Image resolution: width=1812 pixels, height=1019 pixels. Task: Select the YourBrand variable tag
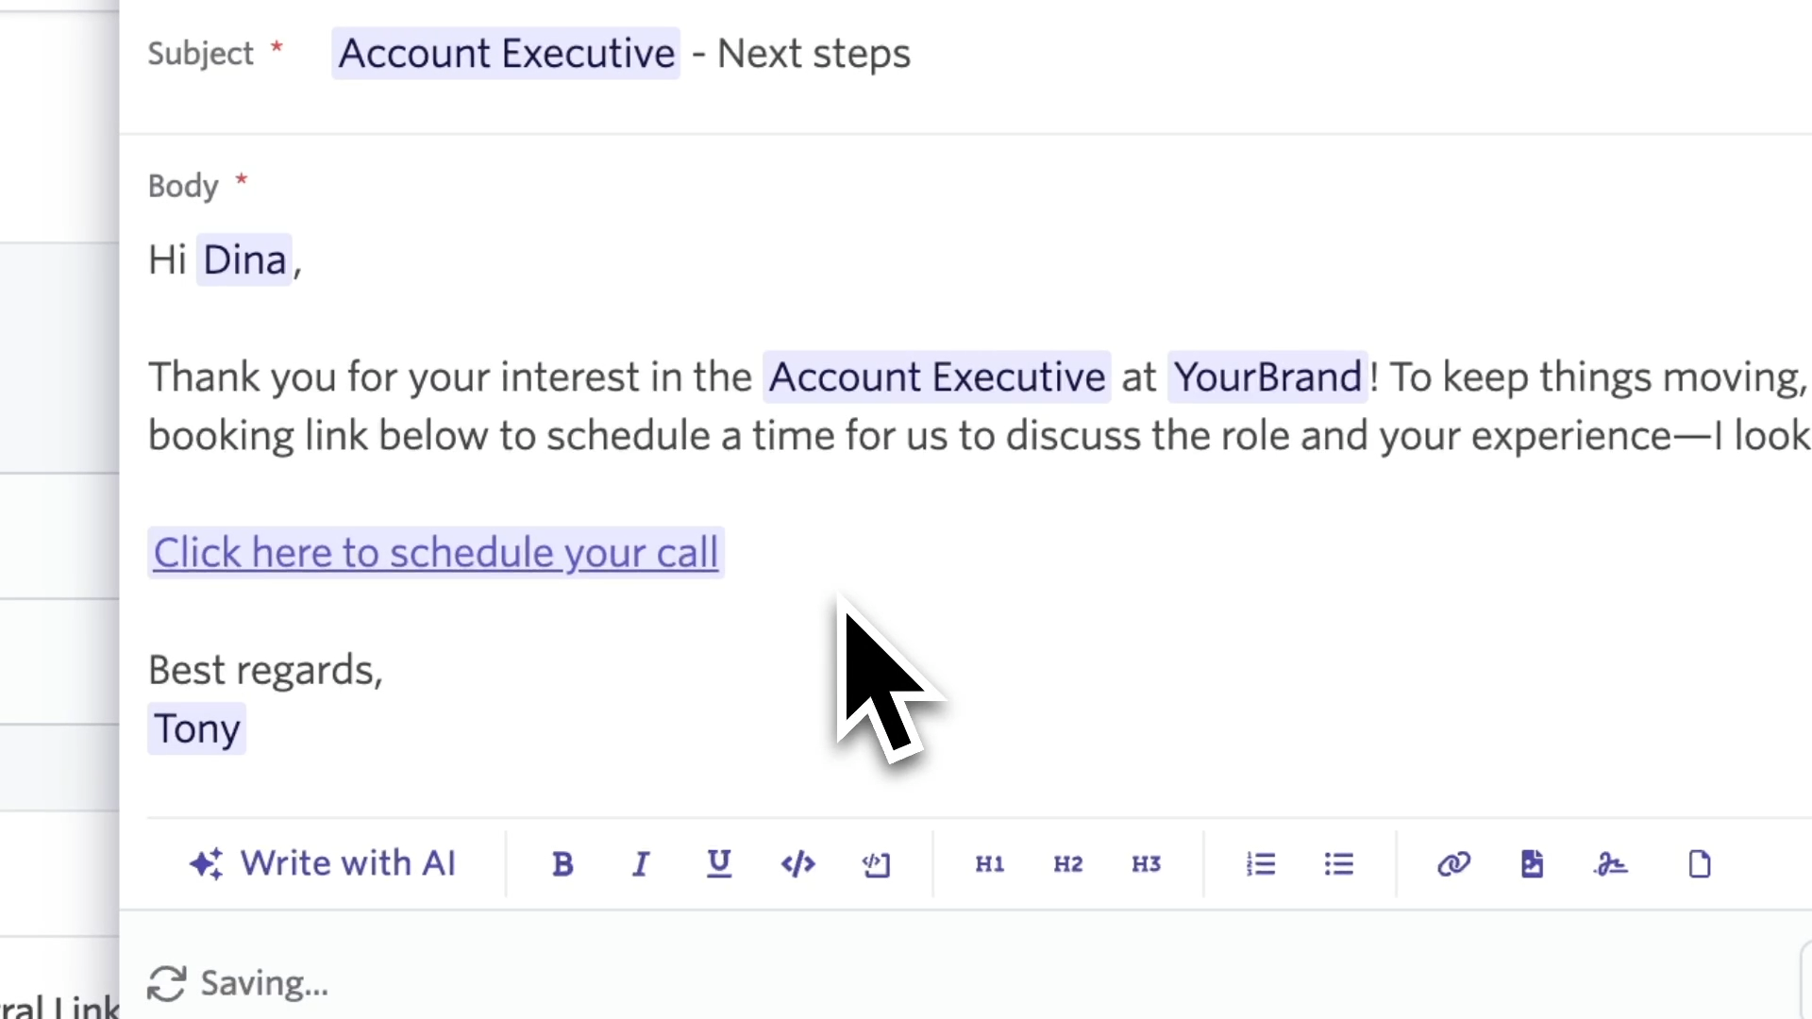[x=1267, y=377]
